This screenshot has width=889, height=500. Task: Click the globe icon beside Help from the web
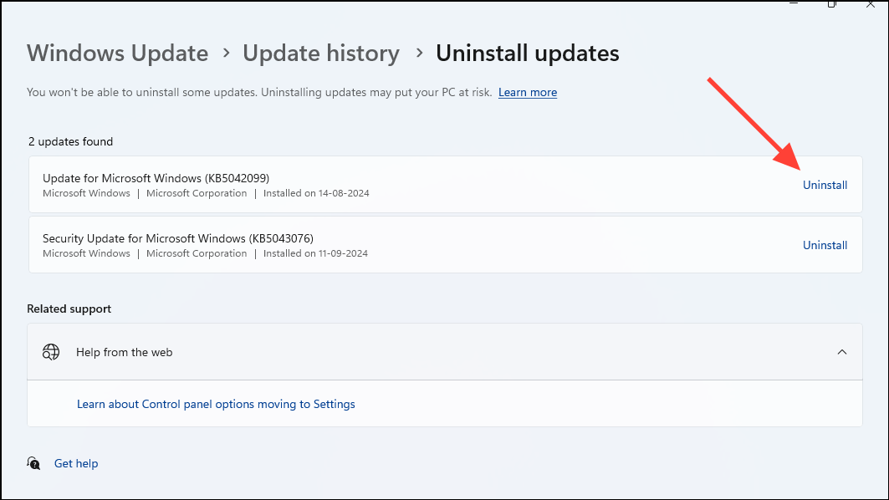pos(51,352)
